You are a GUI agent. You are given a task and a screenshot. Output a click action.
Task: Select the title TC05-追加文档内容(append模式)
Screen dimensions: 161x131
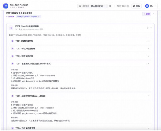[x=30, y=96]
